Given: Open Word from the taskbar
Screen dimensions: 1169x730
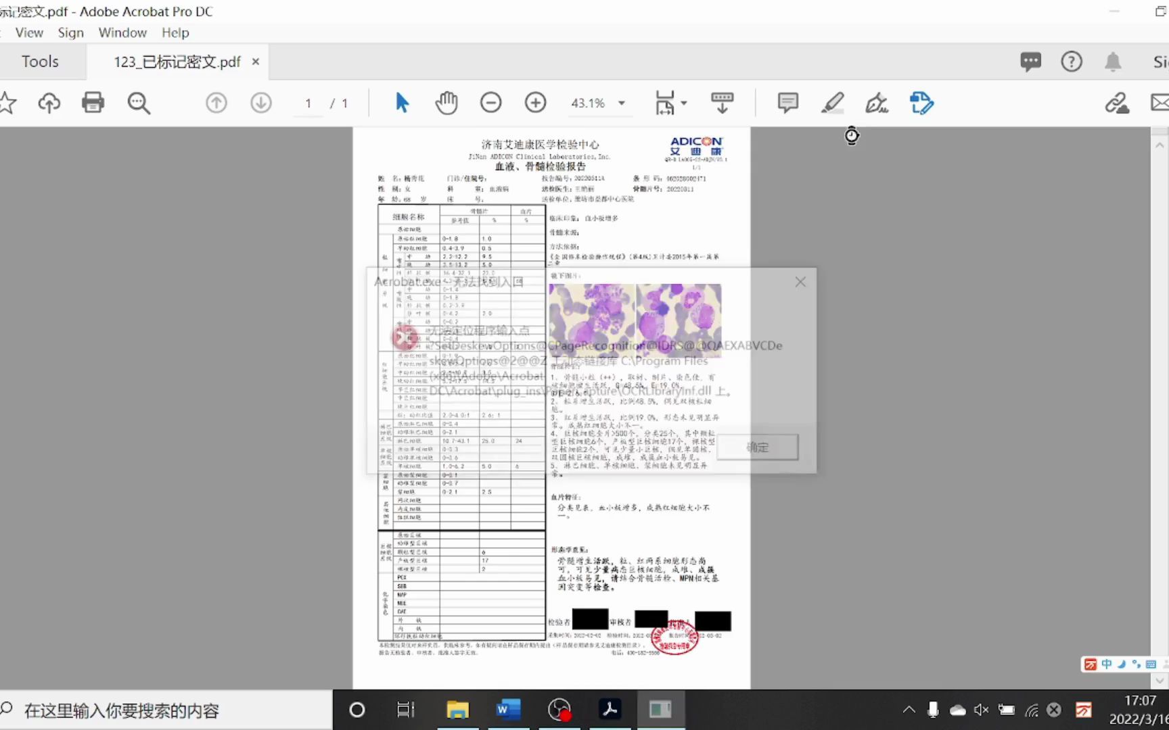Looking at the screenshot, I should [x=507, y=709].
